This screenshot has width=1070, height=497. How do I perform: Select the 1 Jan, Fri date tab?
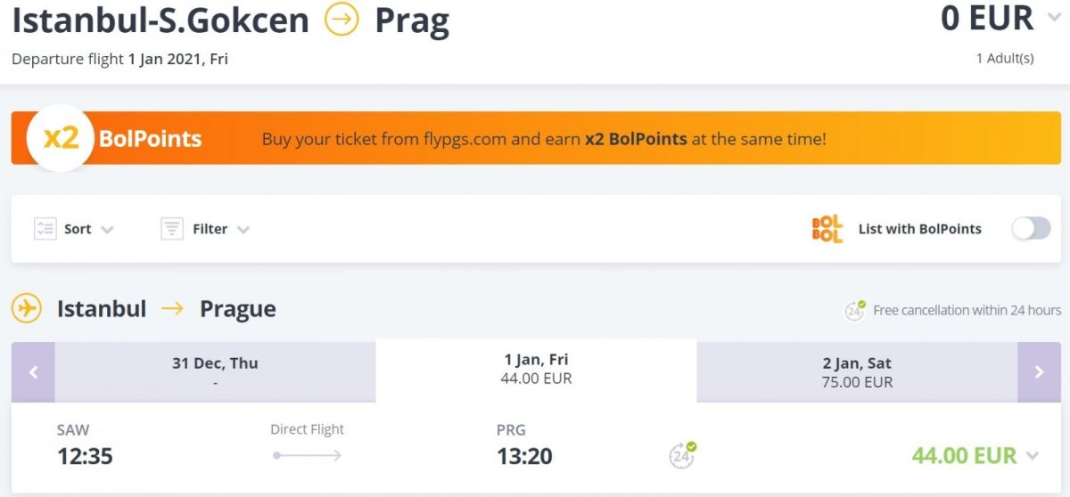(x=536, y=369)
